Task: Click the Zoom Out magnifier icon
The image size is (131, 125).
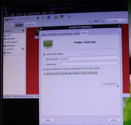Action: point(90,21)
